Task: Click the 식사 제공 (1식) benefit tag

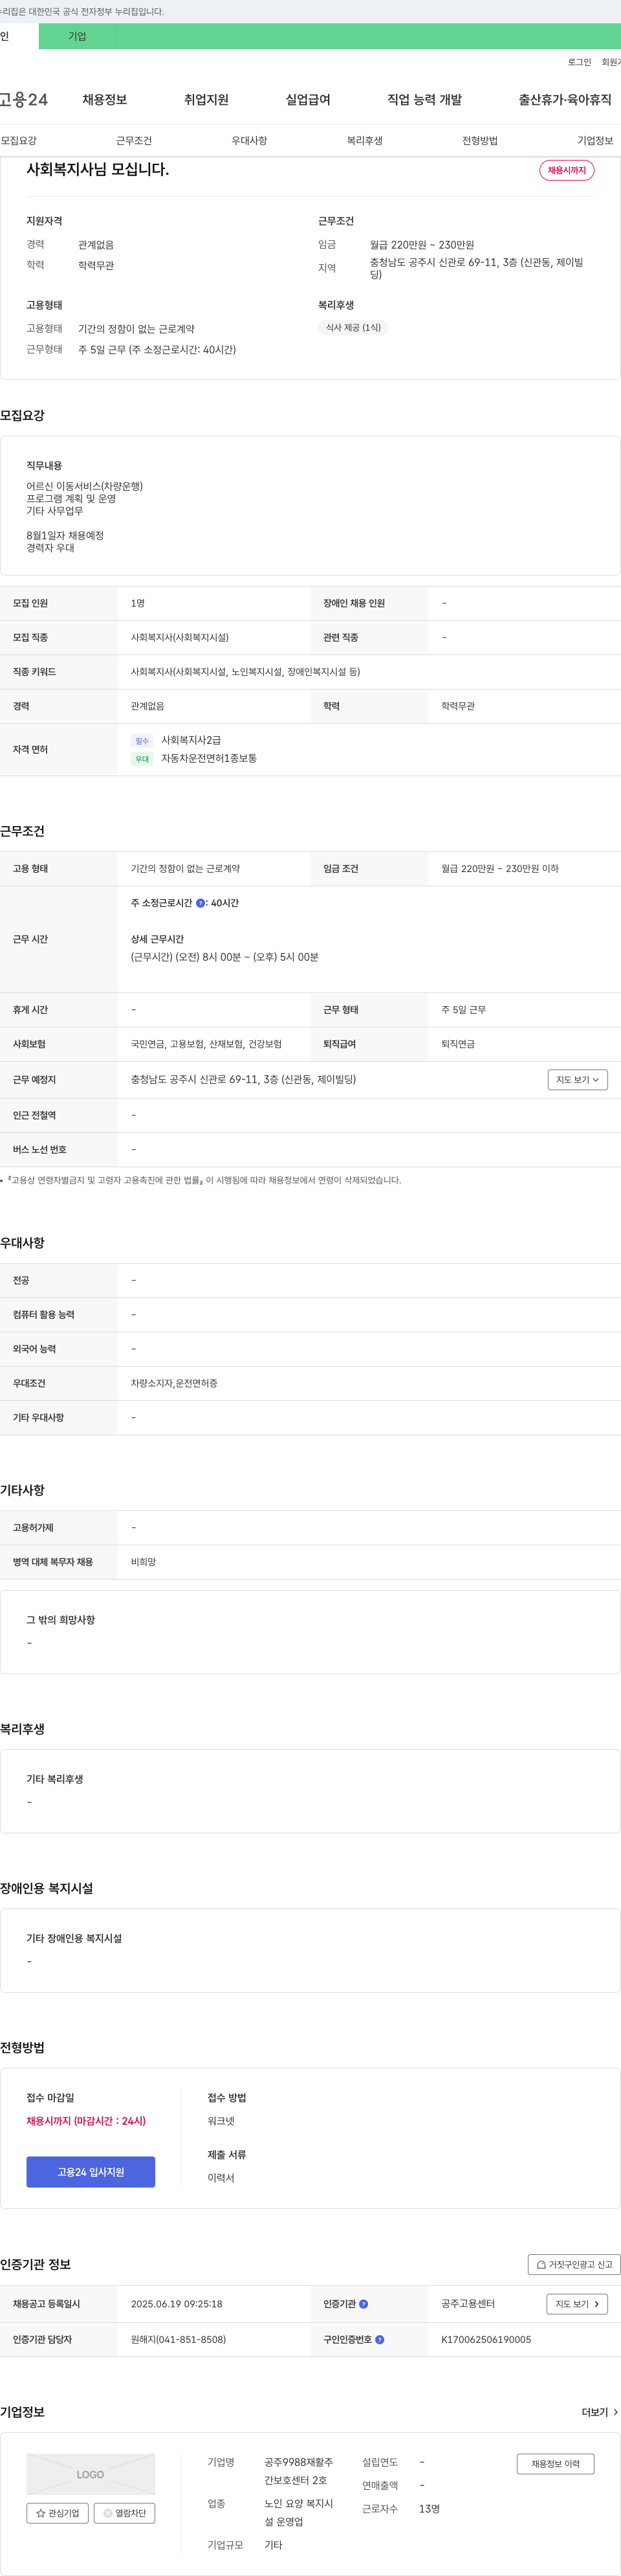Action: (x=353, y=327)
